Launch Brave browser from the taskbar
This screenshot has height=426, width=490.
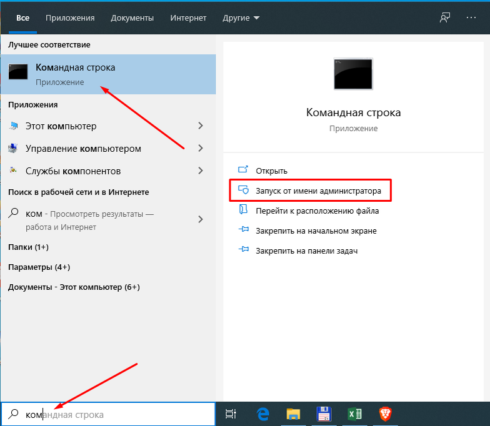[x=385, y=414]
